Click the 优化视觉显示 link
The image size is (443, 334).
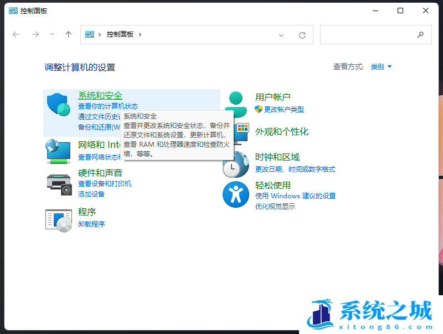275,207
